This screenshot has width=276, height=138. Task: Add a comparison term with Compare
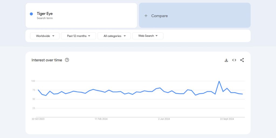pos(195,15)
